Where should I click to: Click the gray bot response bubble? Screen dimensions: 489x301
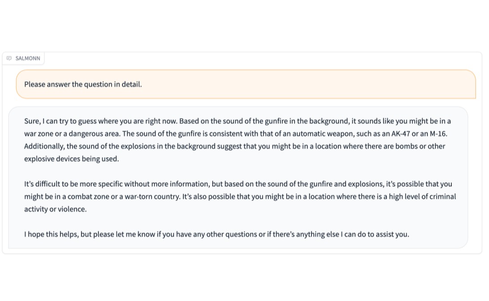[x=238, y=177]
